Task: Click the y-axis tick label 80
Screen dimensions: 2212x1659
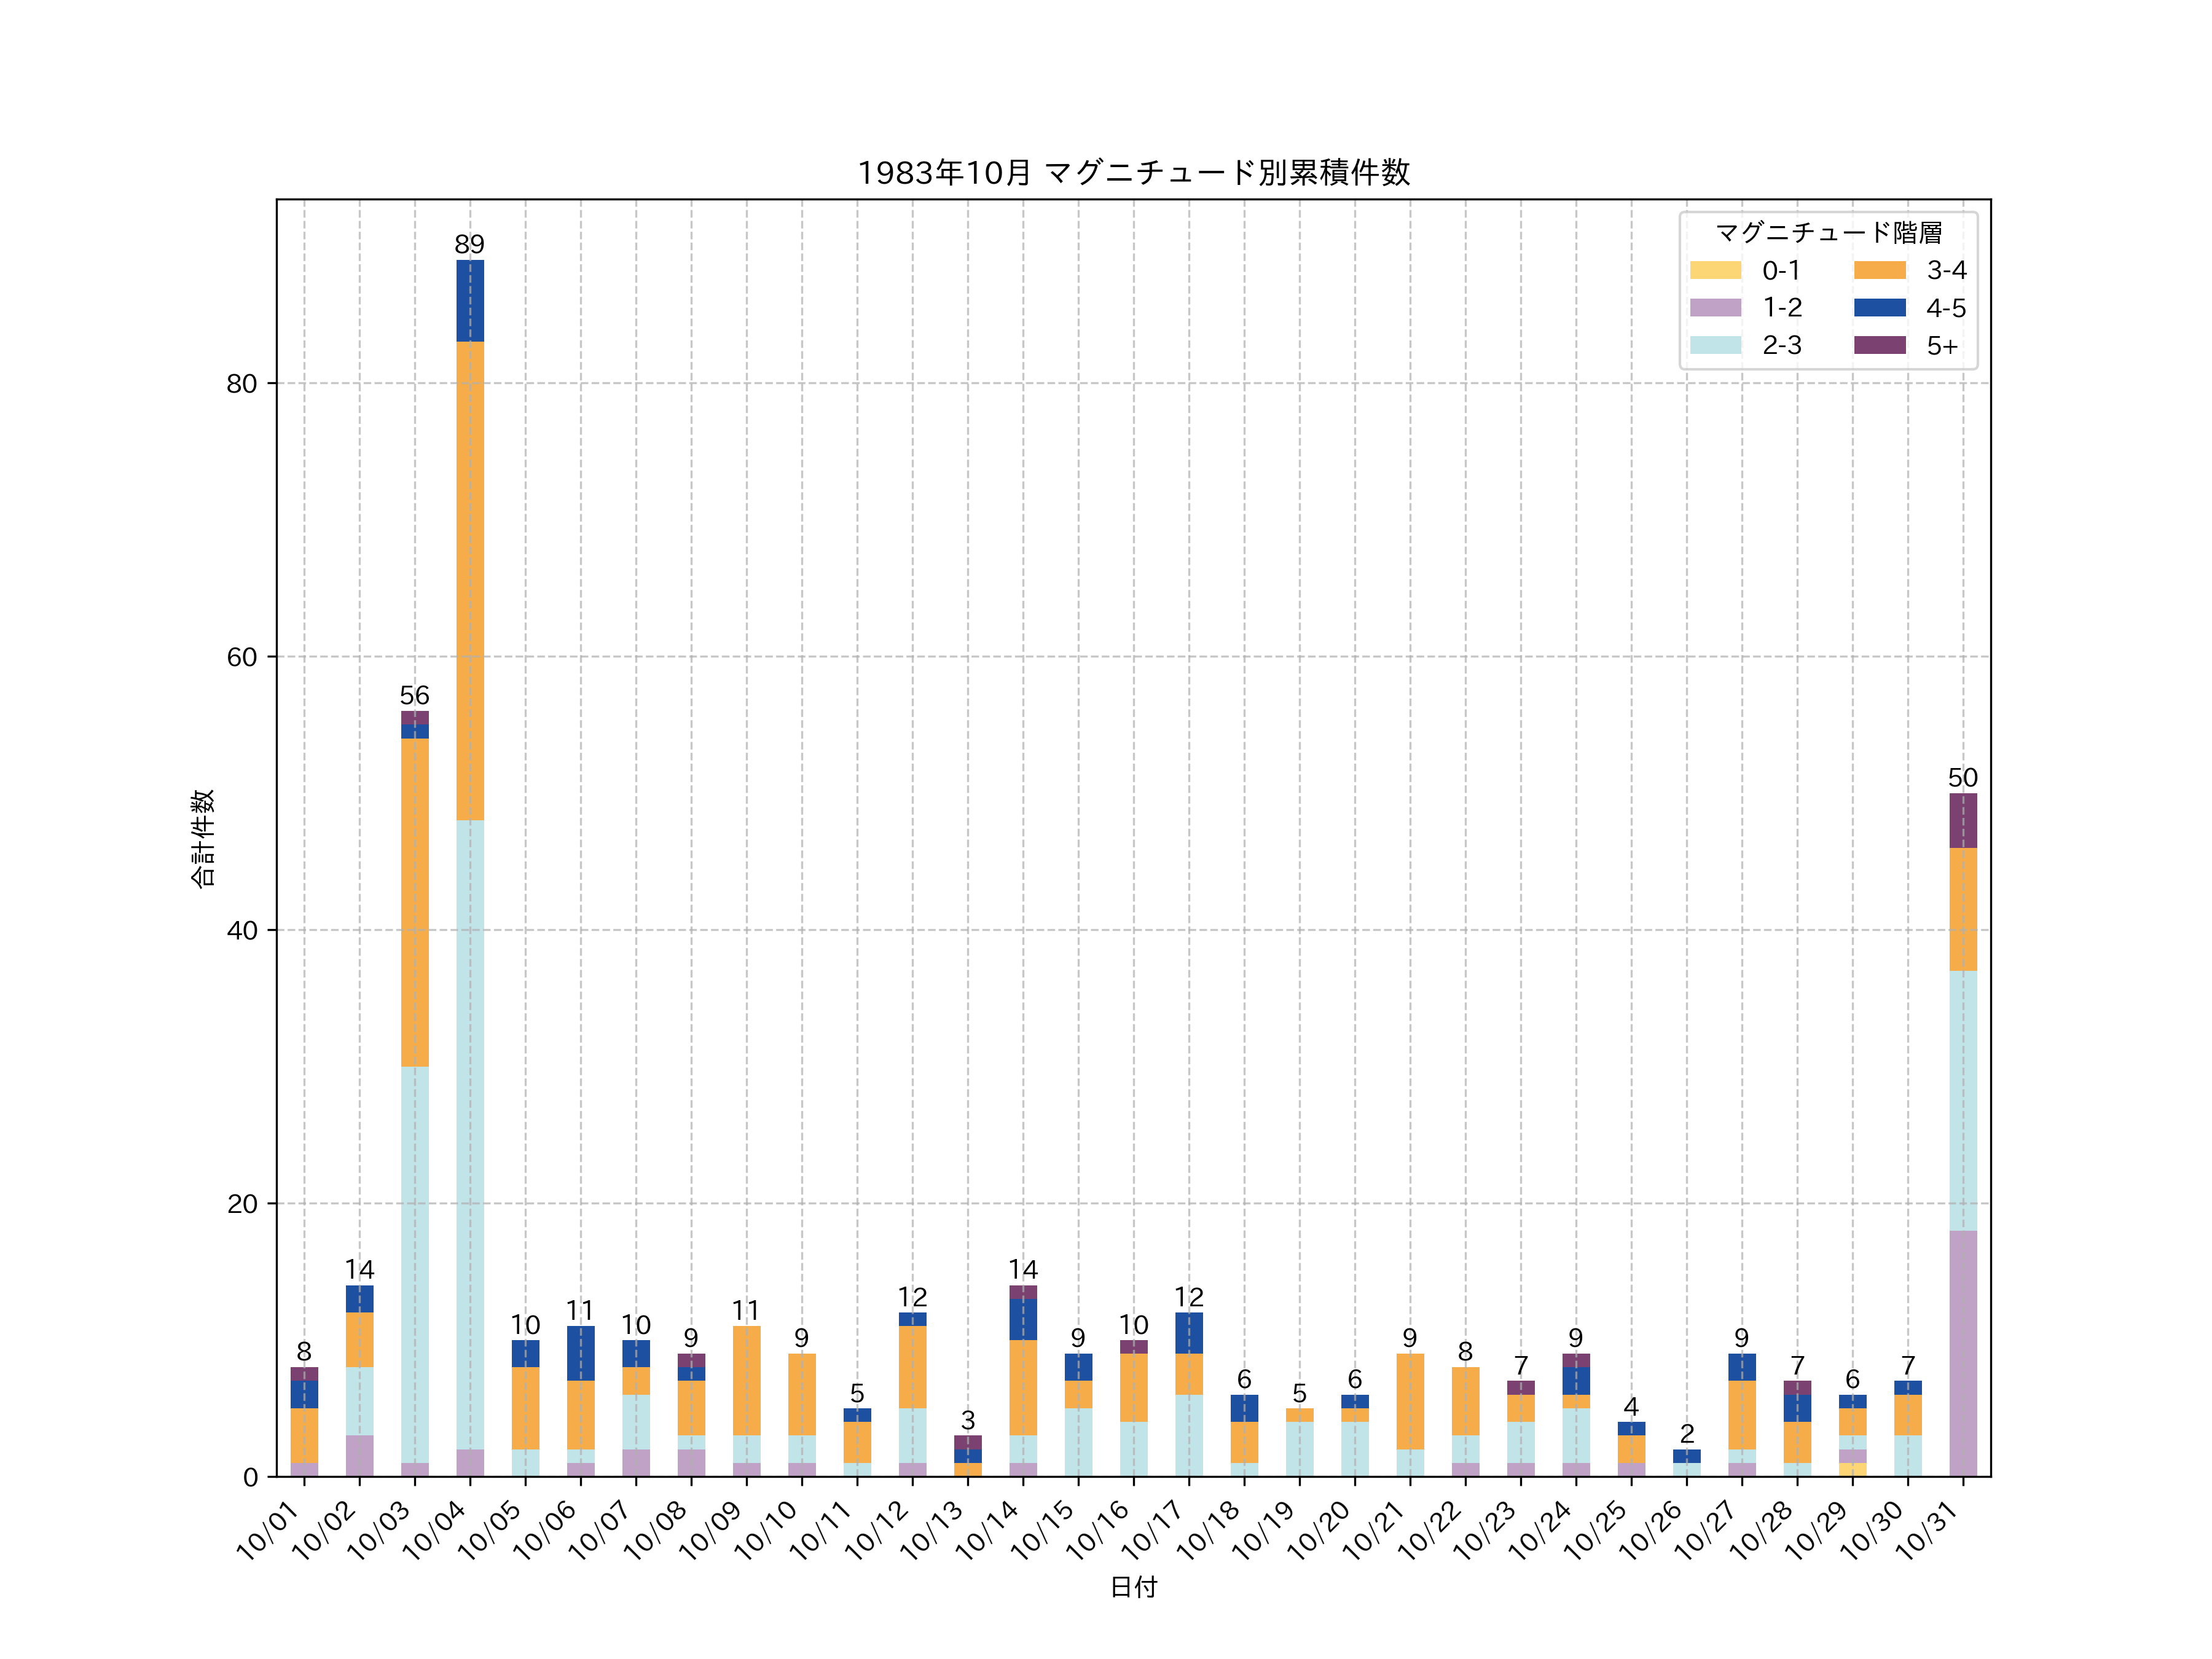Action: pos(241,384)
